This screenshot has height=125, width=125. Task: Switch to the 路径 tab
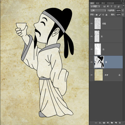103,3
